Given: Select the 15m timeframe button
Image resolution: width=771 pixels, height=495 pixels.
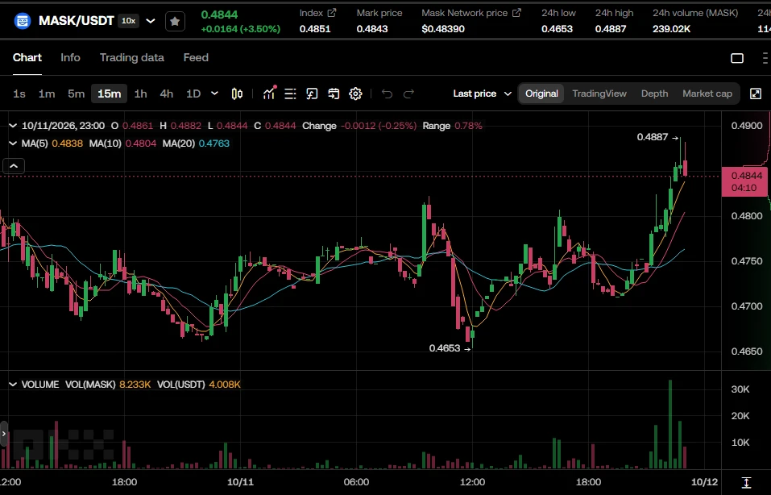Looking at the screenshot, I should pyautogui.click(x=109, y=94).
